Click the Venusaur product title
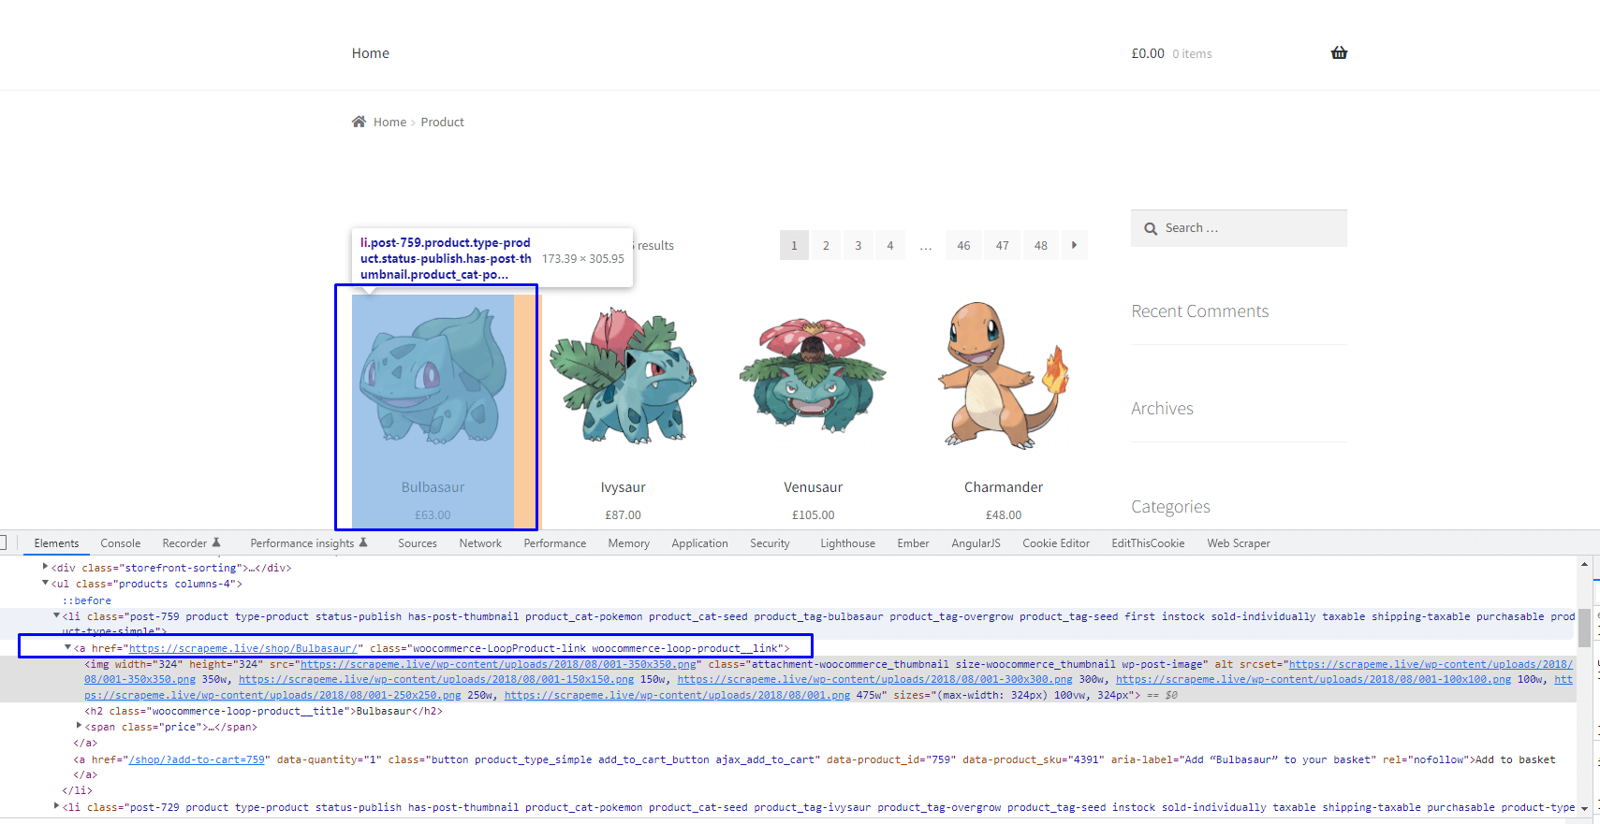The height and width of the screenshot is (824, 1600). point(814,487)
